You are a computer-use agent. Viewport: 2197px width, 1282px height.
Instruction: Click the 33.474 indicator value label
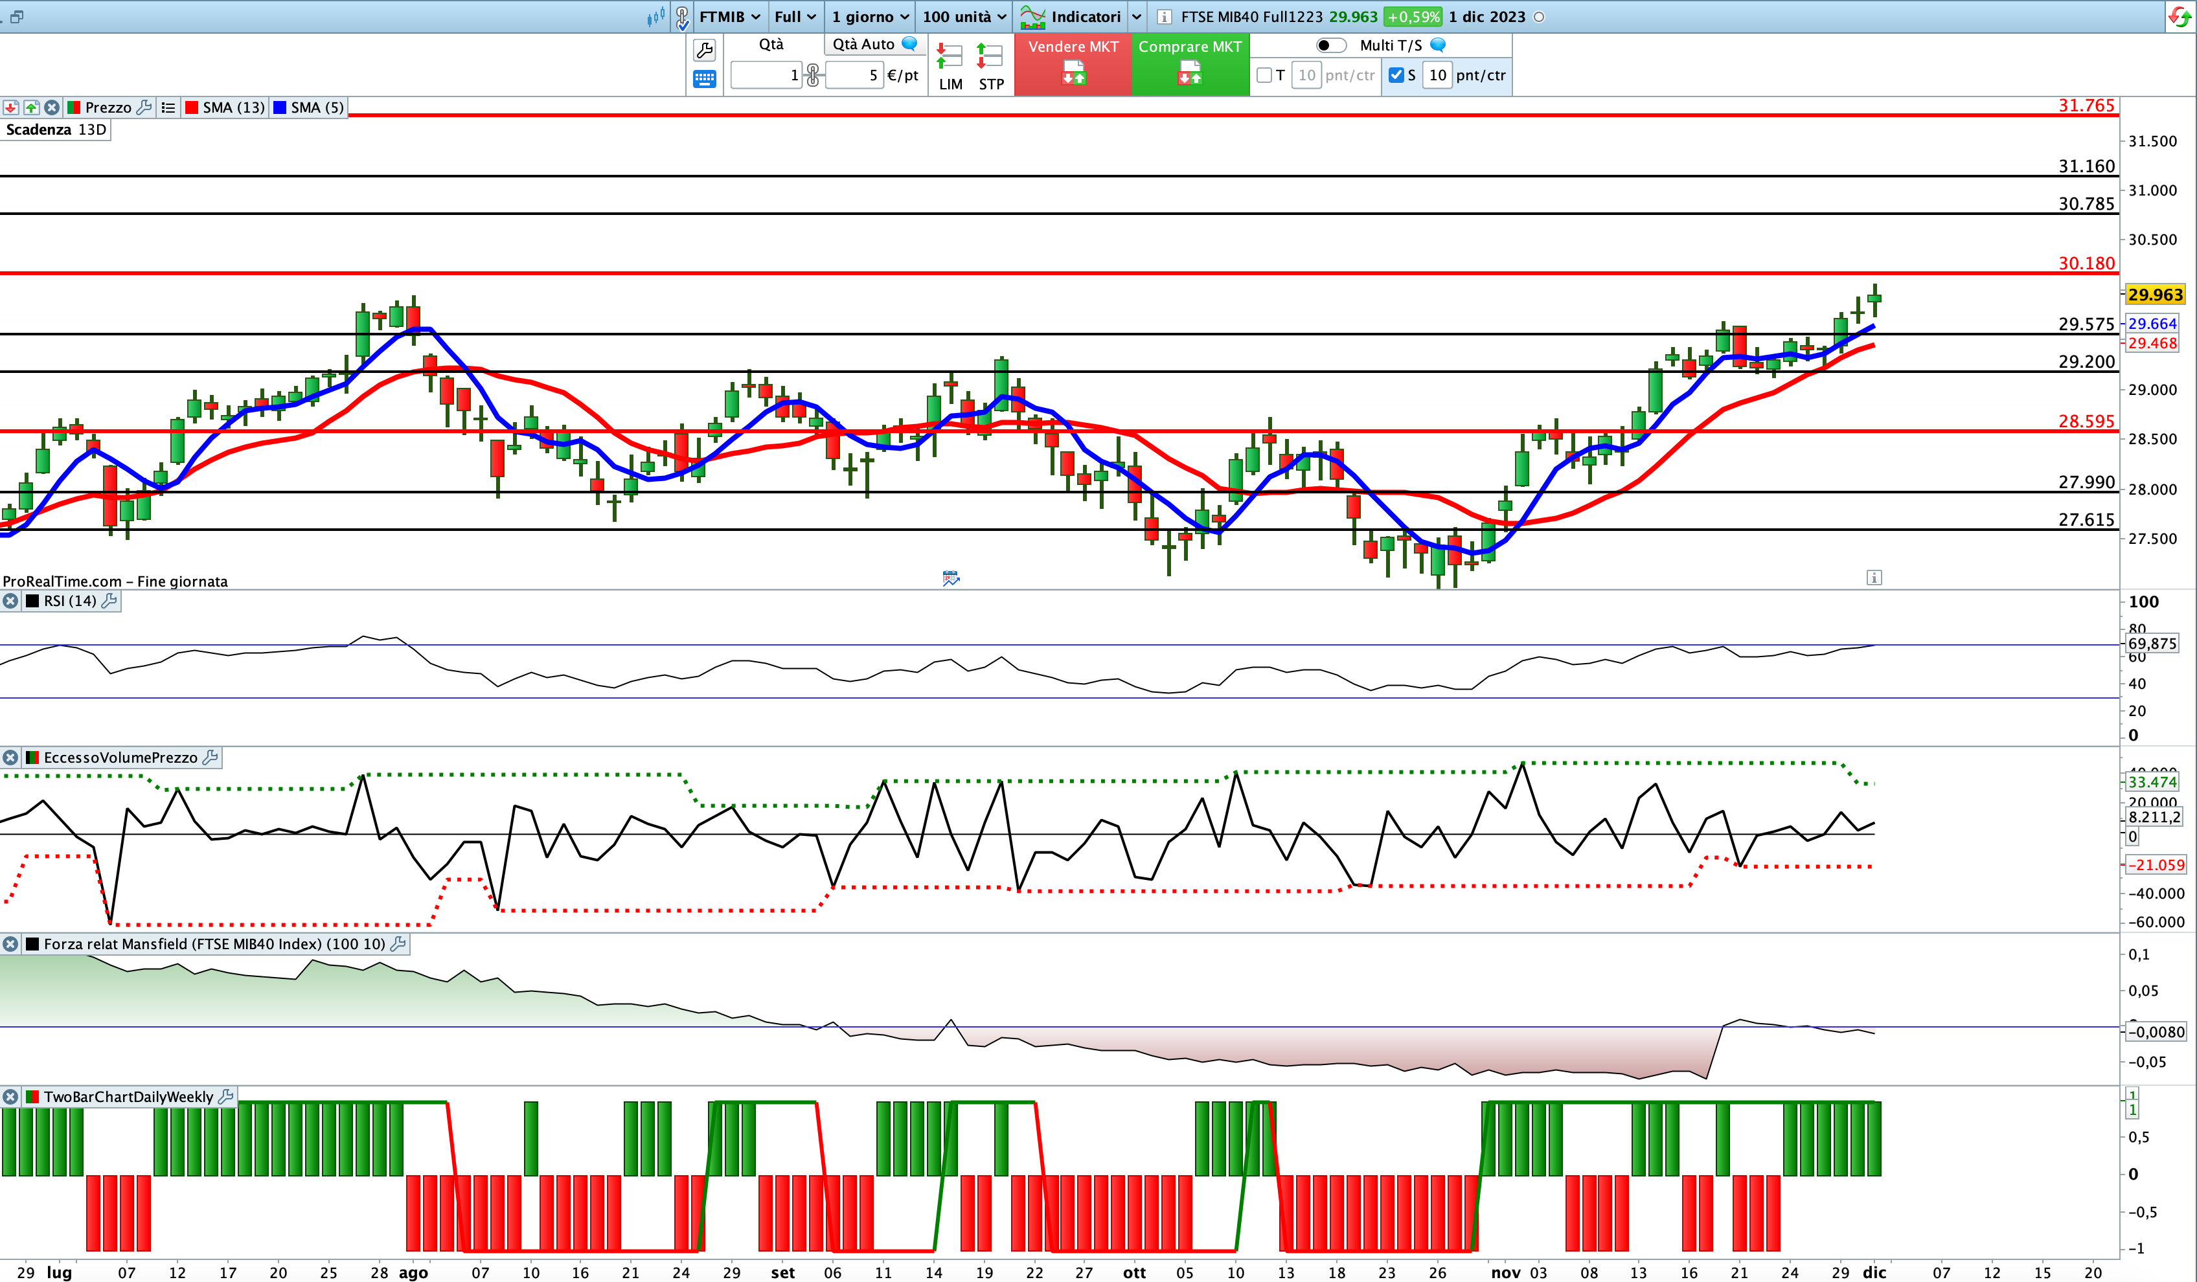point(2152,783)
